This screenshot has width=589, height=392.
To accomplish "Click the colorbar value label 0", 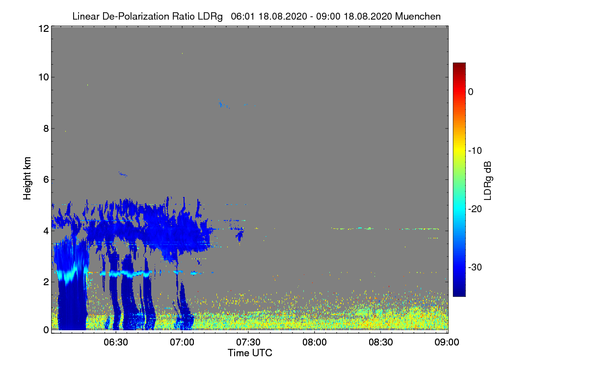I will 471,92.
